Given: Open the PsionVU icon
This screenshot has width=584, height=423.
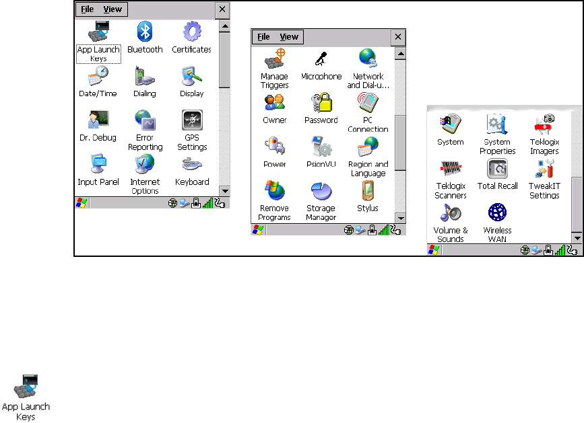Looking at the screenshot, I should pos(321,153).
